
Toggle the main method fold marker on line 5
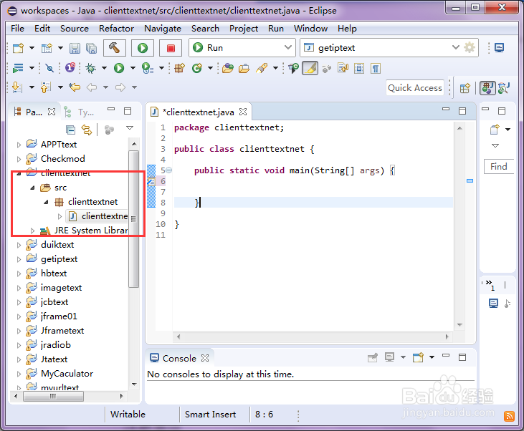(x=169, y=170)
